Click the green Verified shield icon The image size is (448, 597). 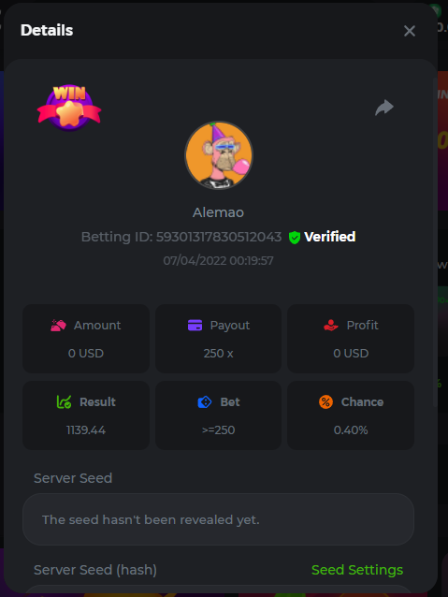(295, 237)
